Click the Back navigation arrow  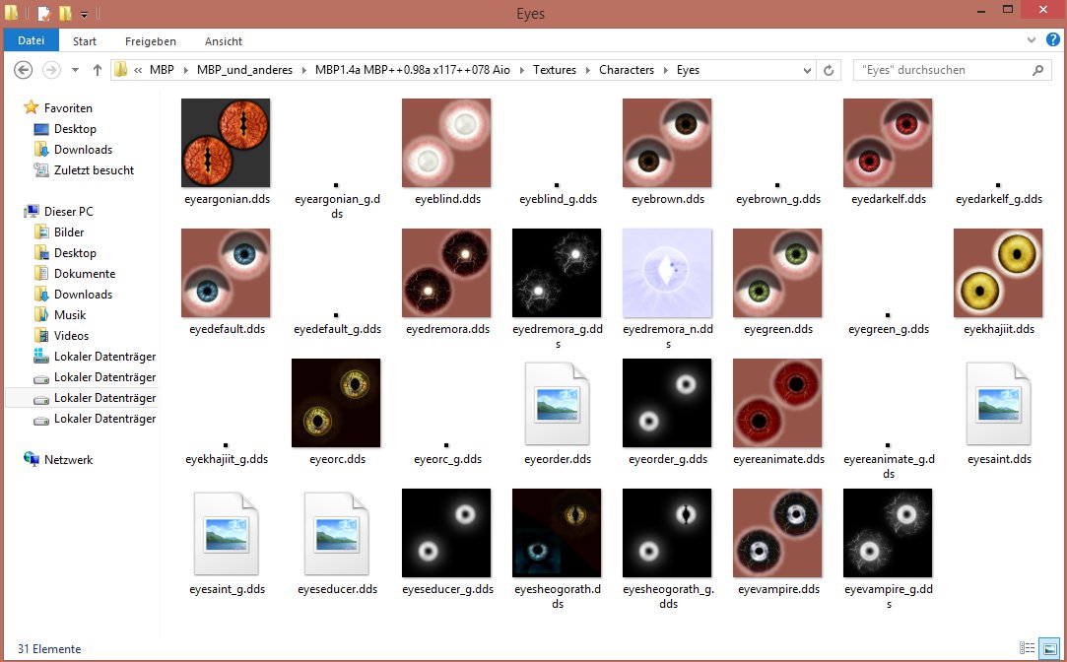[x=24, y=70]
